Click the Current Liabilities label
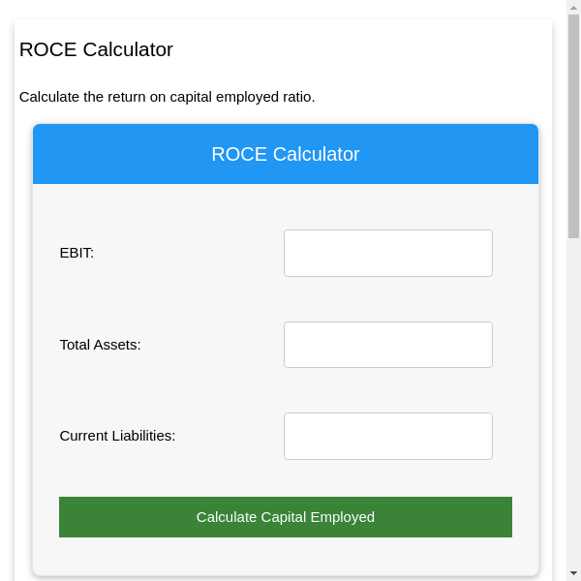581x581 pixels. 117,436
